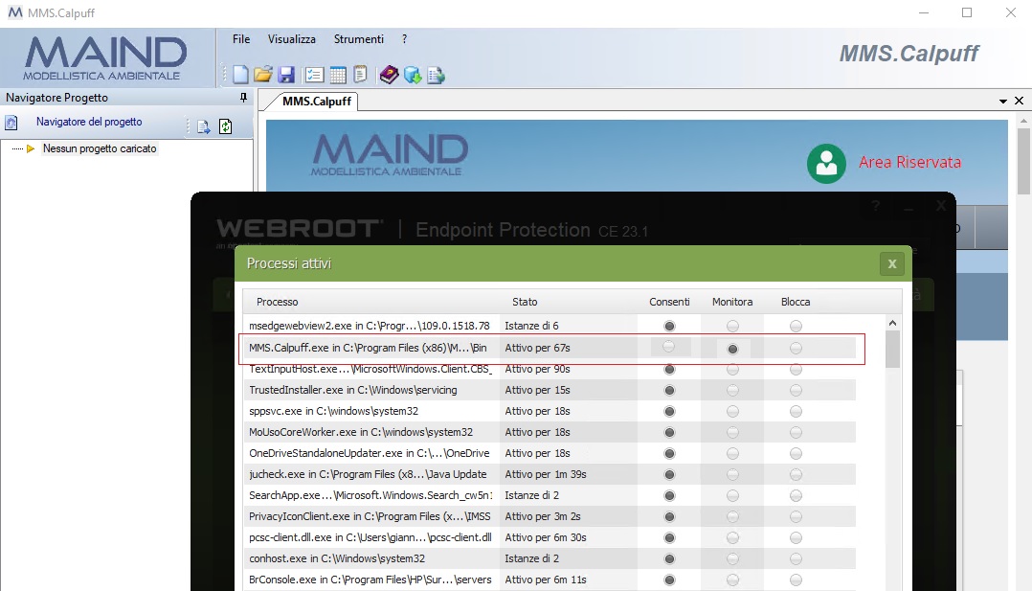Image resolution: width=1032 pixels, height=591 pixels.
Task: Click the Monitora column header
Action: (731, 302)
